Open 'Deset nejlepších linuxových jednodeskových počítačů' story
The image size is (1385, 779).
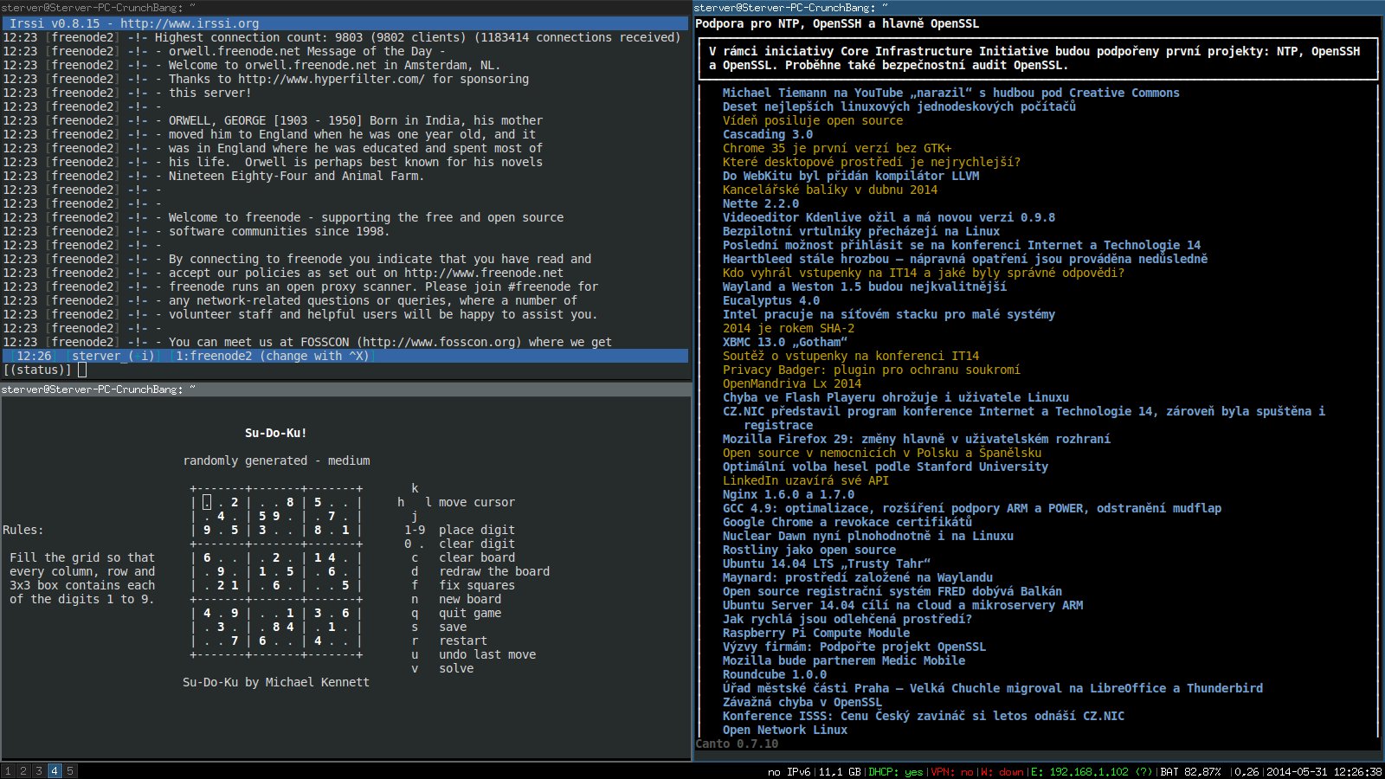point(899,106)
